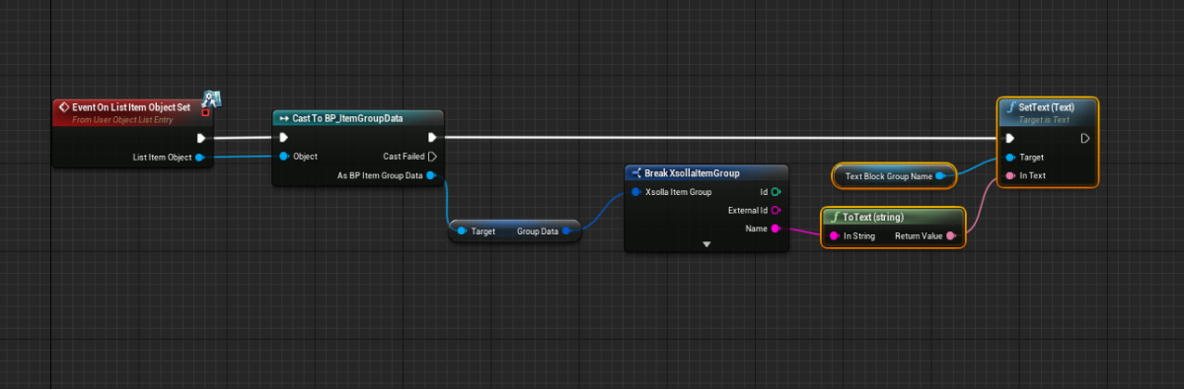This screenshot has height=390, width=1184.
Task: Click the External Id output pin
Action: point(776,210)
